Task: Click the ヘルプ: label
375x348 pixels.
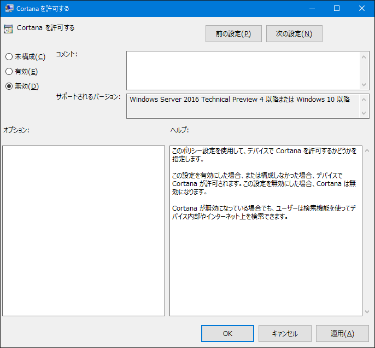Action: (x=179, y=130)
